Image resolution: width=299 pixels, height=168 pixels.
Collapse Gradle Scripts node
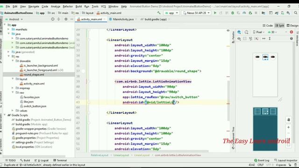[5, 115]
